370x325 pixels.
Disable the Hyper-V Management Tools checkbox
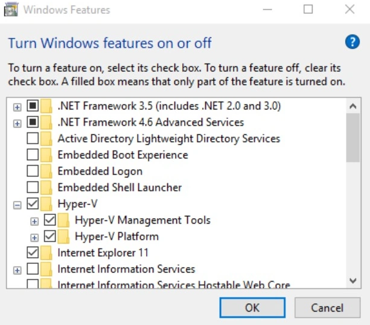[49, 220]
